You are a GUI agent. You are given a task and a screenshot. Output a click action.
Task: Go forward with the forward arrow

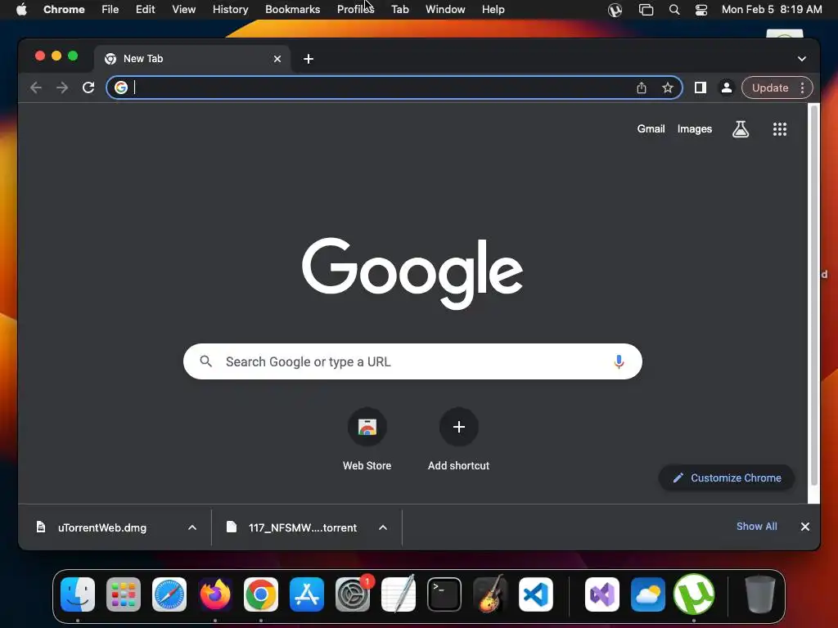[62, 87]
